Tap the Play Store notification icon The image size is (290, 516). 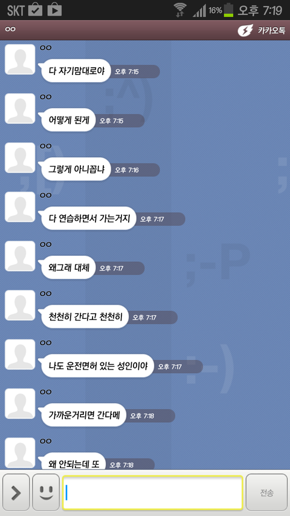(54, 10)
